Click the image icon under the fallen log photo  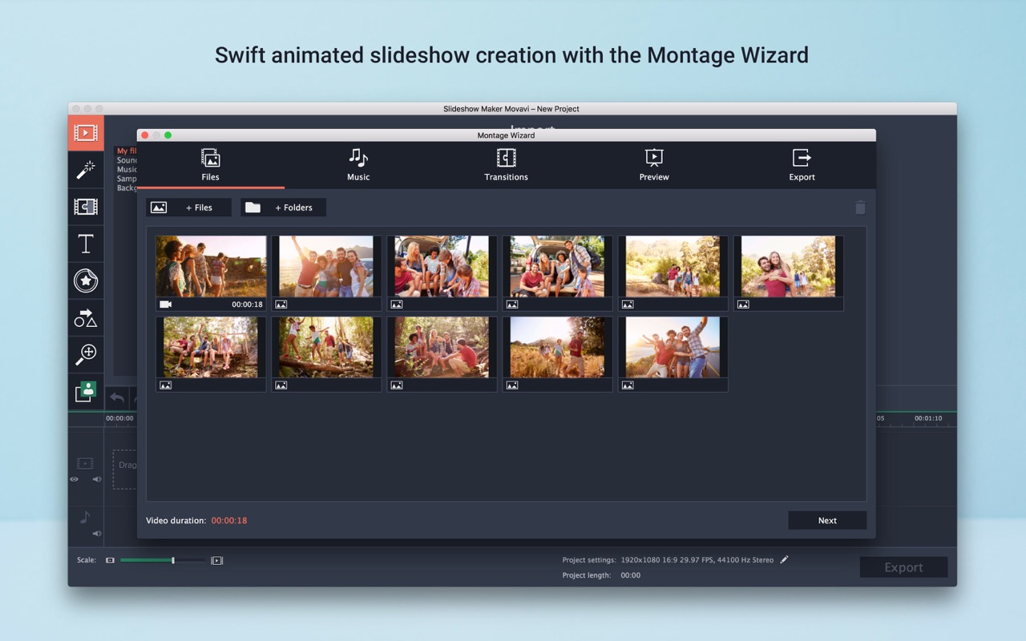[281, 385]
